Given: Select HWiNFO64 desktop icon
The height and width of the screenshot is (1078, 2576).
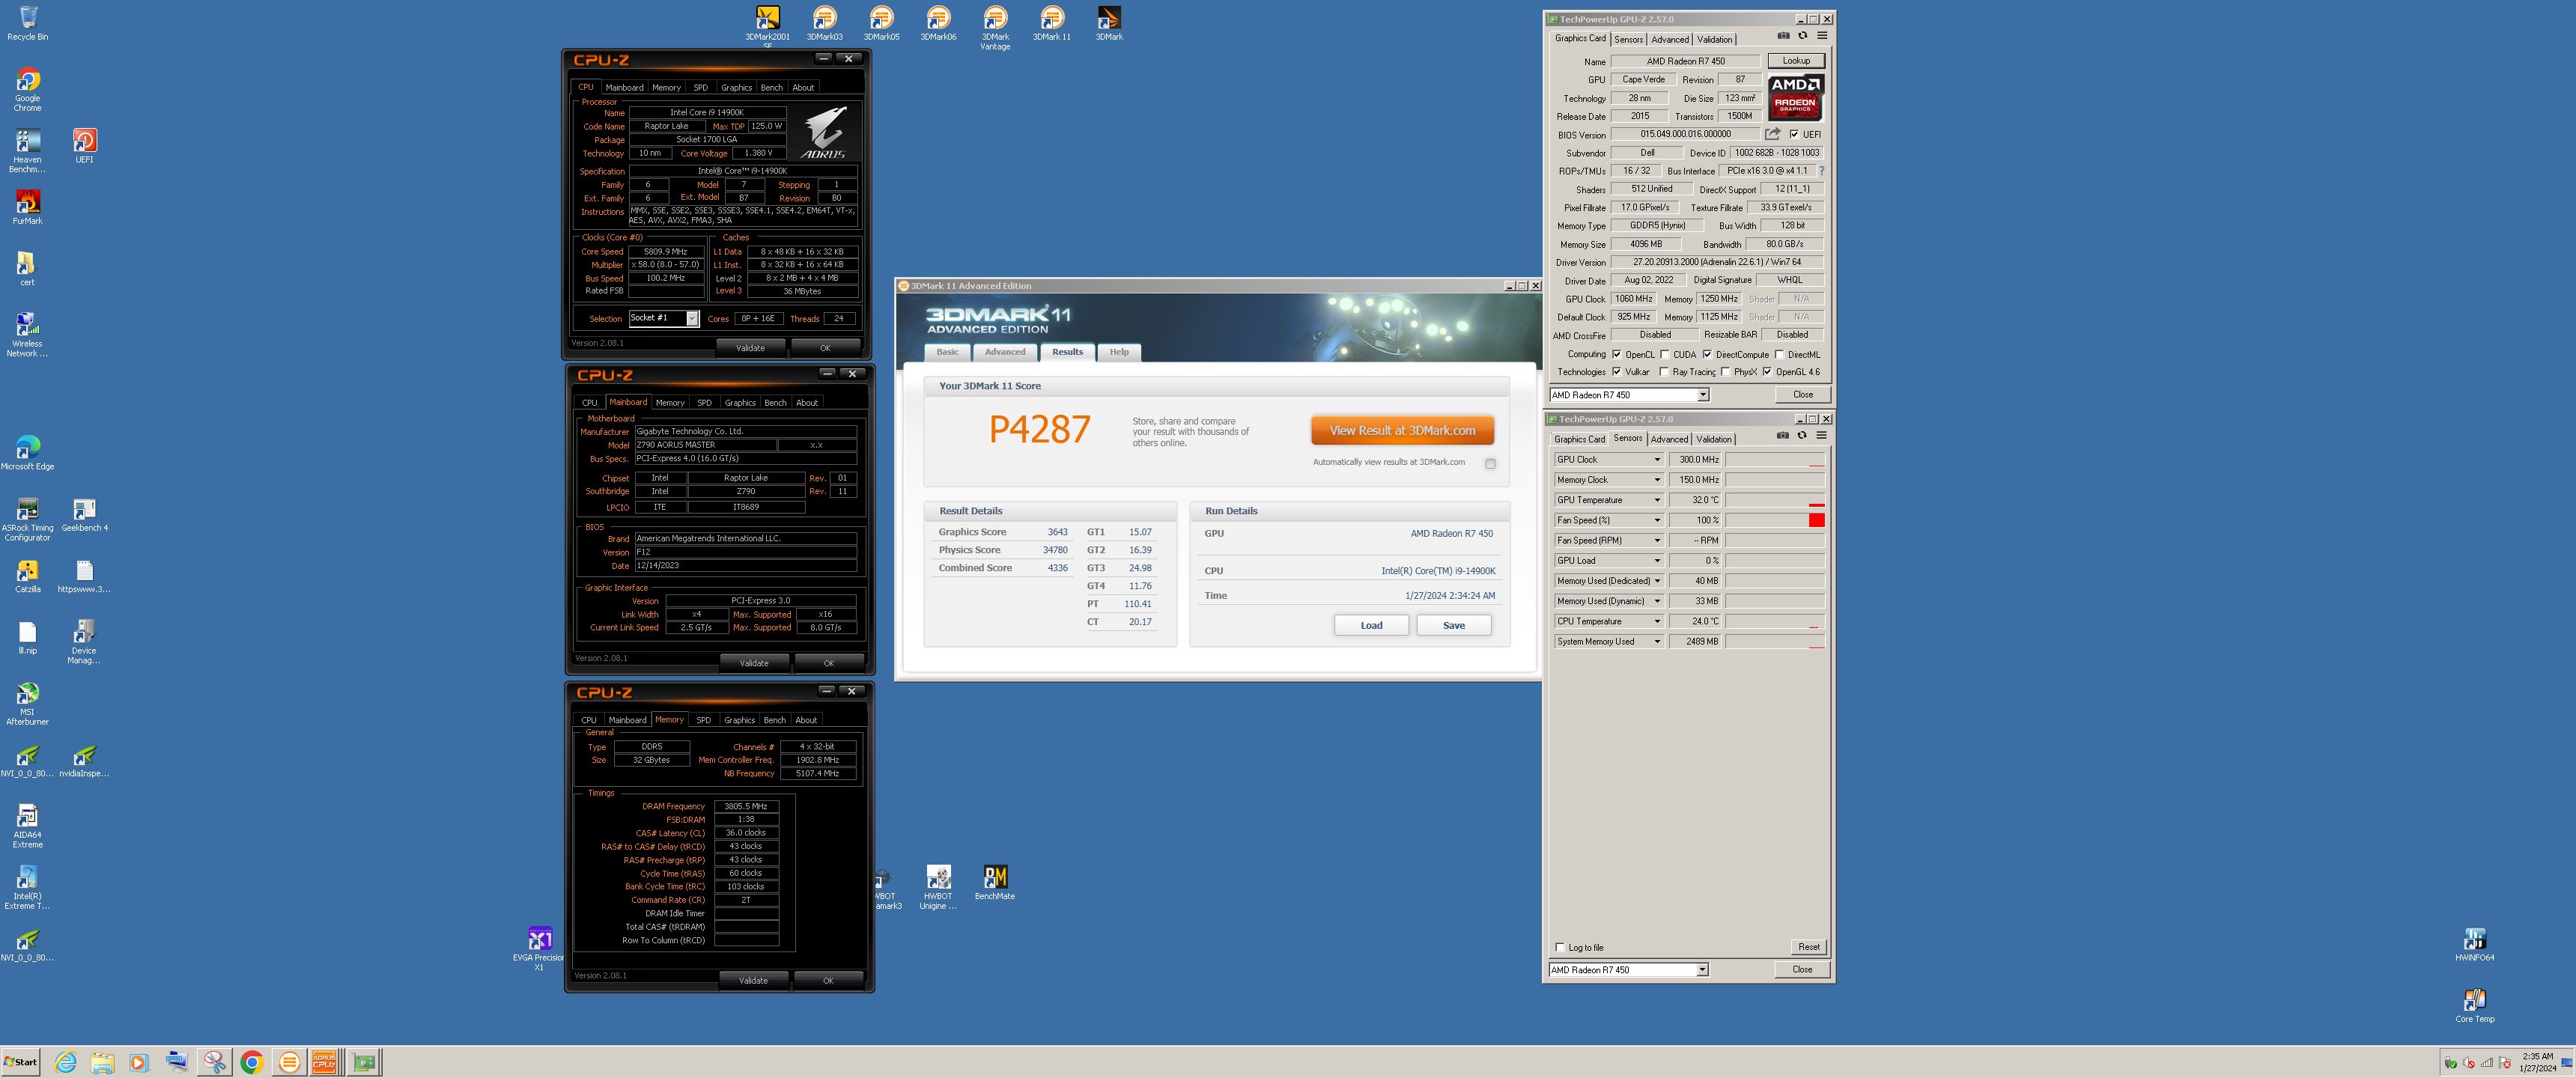Looking at the screenshot, I should 2474,945.
